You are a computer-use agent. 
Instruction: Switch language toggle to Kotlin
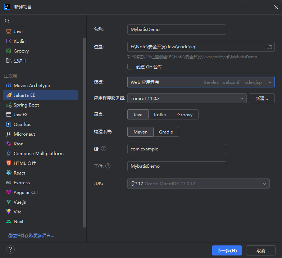click(160, 114)
